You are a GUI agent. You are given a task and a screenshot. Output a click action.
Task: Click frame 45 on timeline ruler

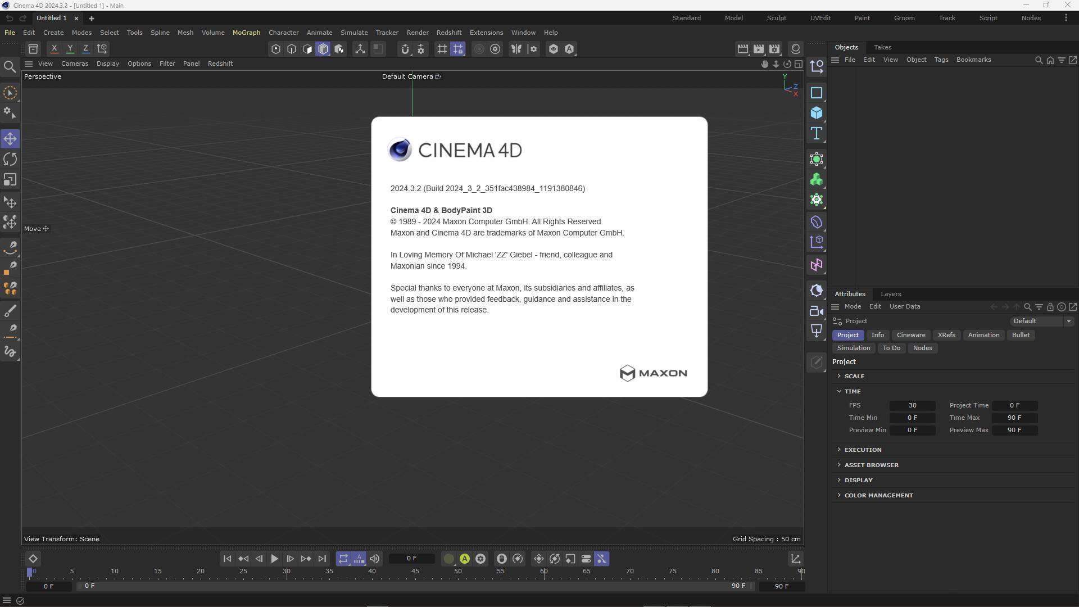point(415,572)
